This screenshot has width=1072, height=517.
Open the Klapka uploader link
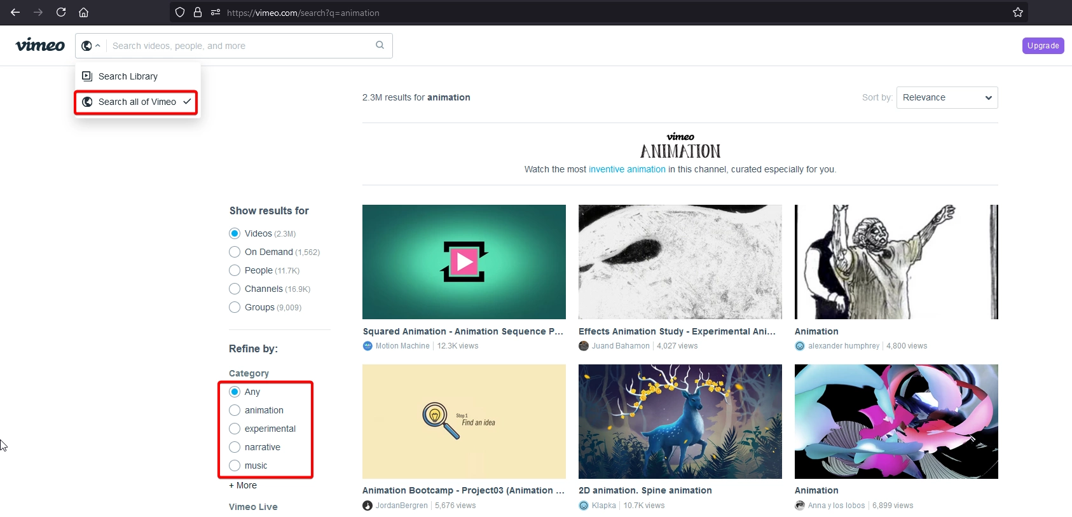(604, 506)
